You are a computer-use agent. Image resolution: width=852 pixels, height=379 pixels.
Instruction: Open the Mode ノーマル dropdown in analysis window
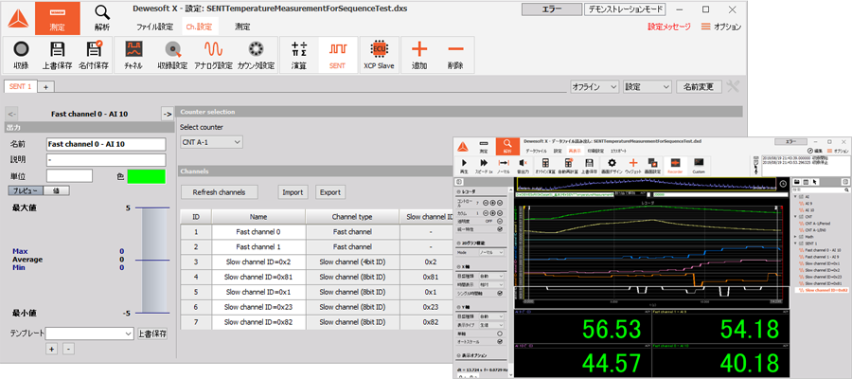[x=490, y=253]
